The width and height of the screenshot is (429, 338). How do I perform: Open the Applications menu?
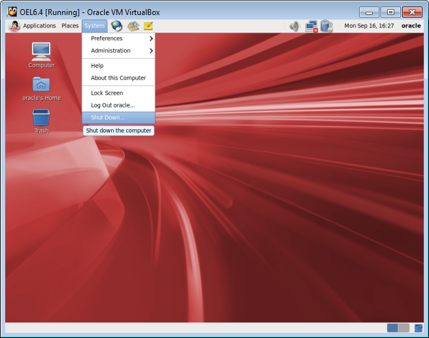point(39,25)
